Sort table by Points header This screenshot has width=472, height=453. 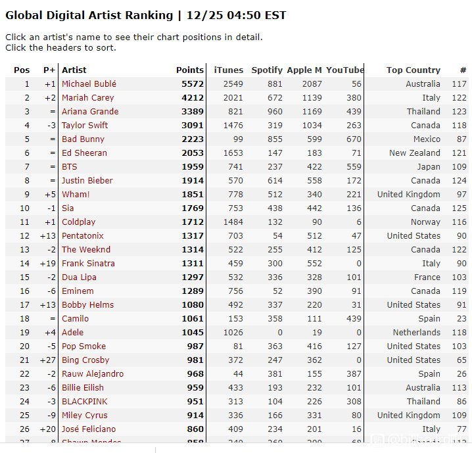190,70
